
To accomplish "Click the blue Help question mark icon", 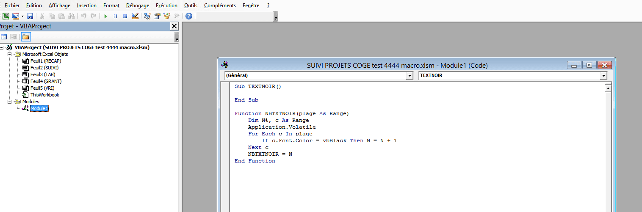I will 189,16.
